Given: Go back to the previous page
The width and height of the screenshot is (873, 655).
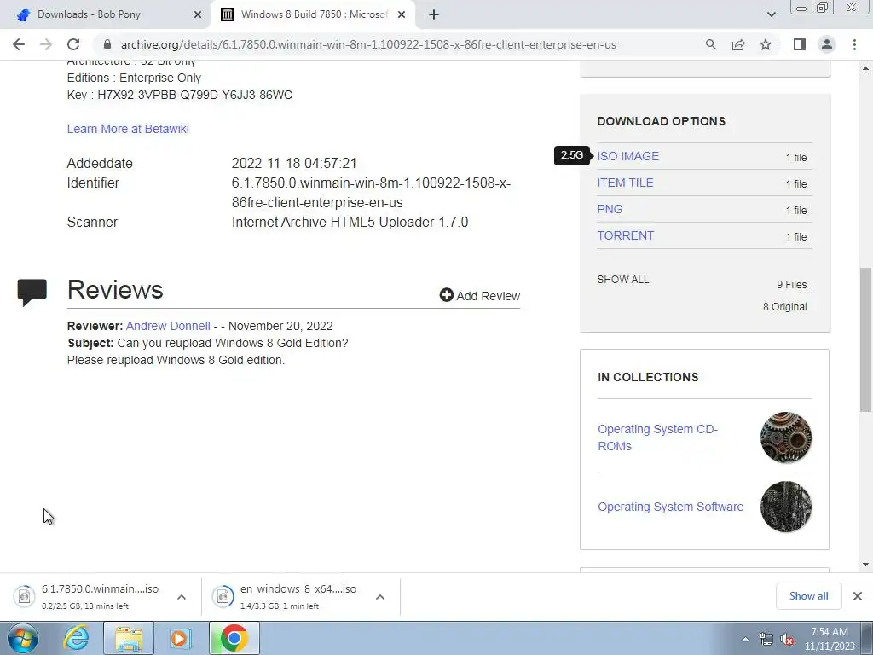Looking at the screenshot, I should 19,44.
